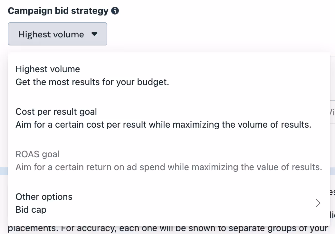The height and width of the screenshot is (234, 335).
Task: Expand the Other options submenu
Action: coord(169,203)
